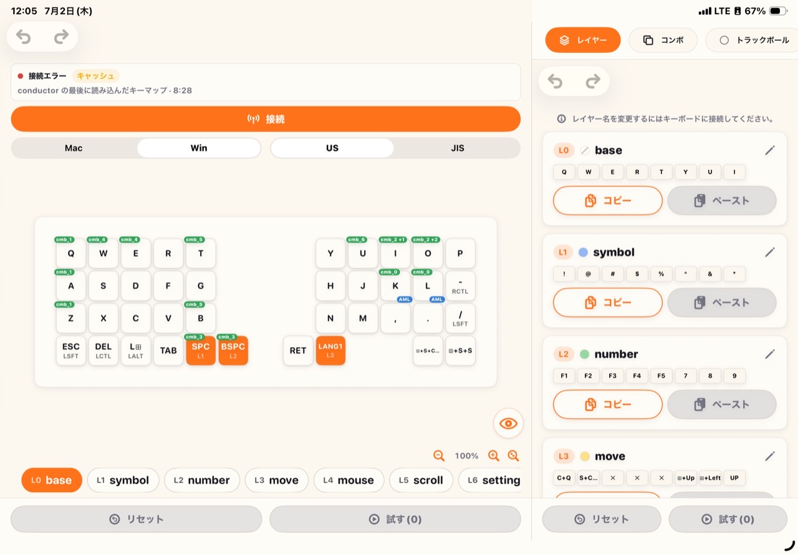The height and width of the screenshot is (554, 798).
Task: Toggle the eye visibility button
Action: coord(509,424)
